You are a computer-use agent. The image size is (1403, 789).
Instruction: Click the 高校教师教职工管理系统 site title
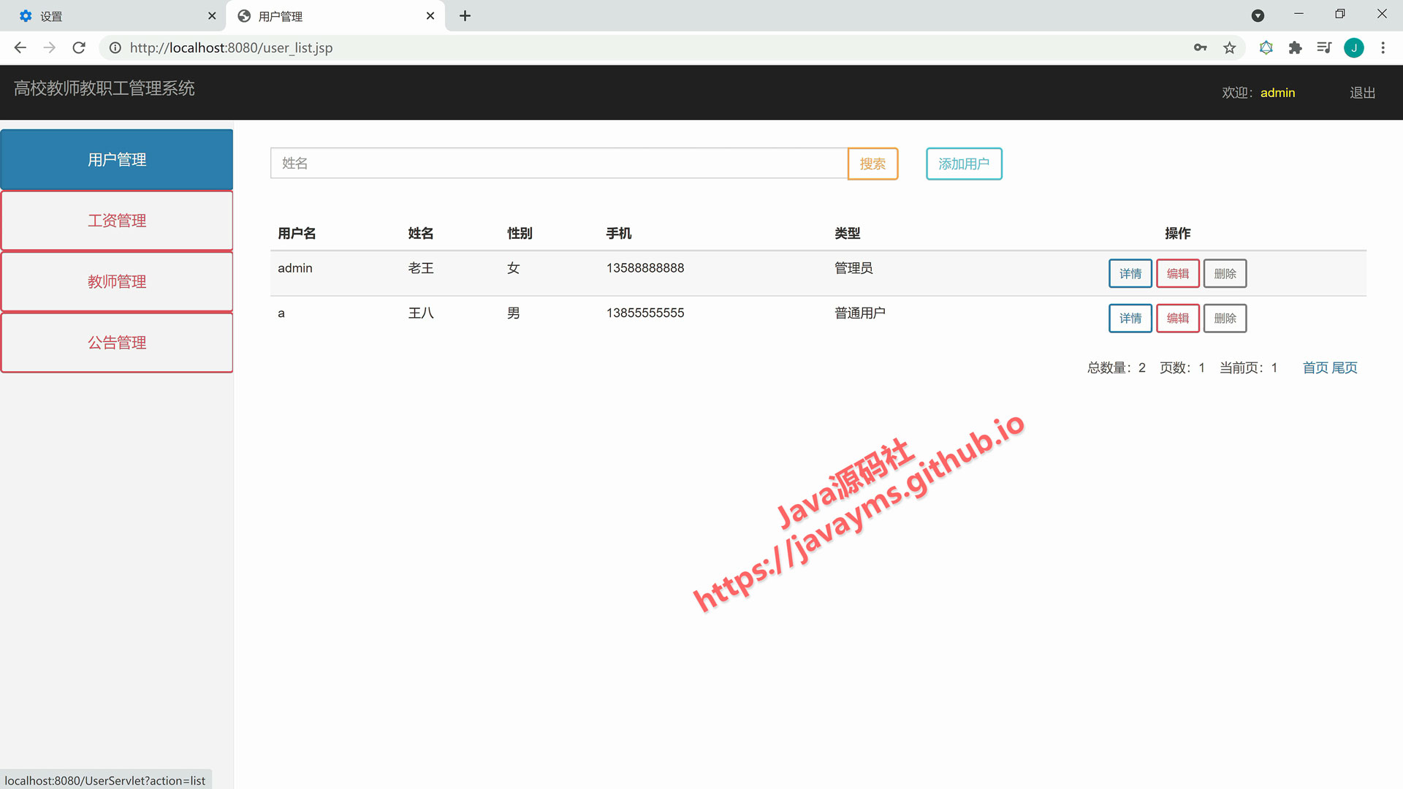pyautogui.click(x=104, y=88)
